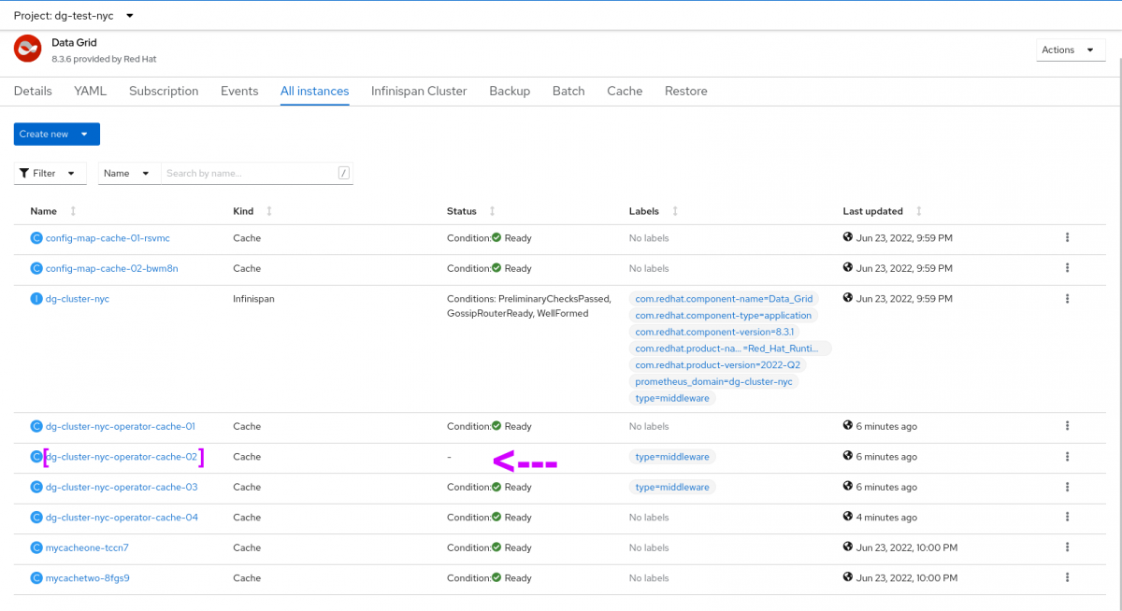Sort table by Status column icon
1122x611 pixels.
(493, 212)
